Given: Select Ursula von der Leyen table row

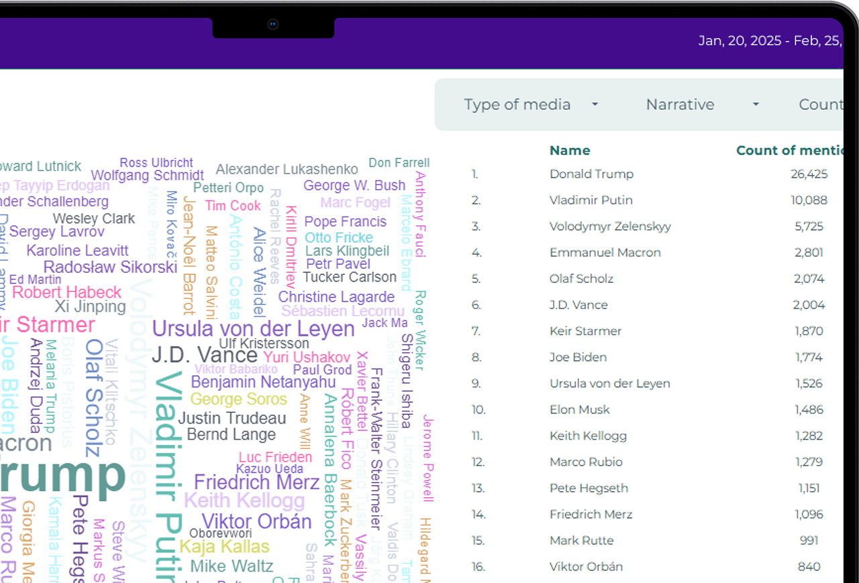Looking at the screenshot, I should pyautogui.click(x=609, y=383).
